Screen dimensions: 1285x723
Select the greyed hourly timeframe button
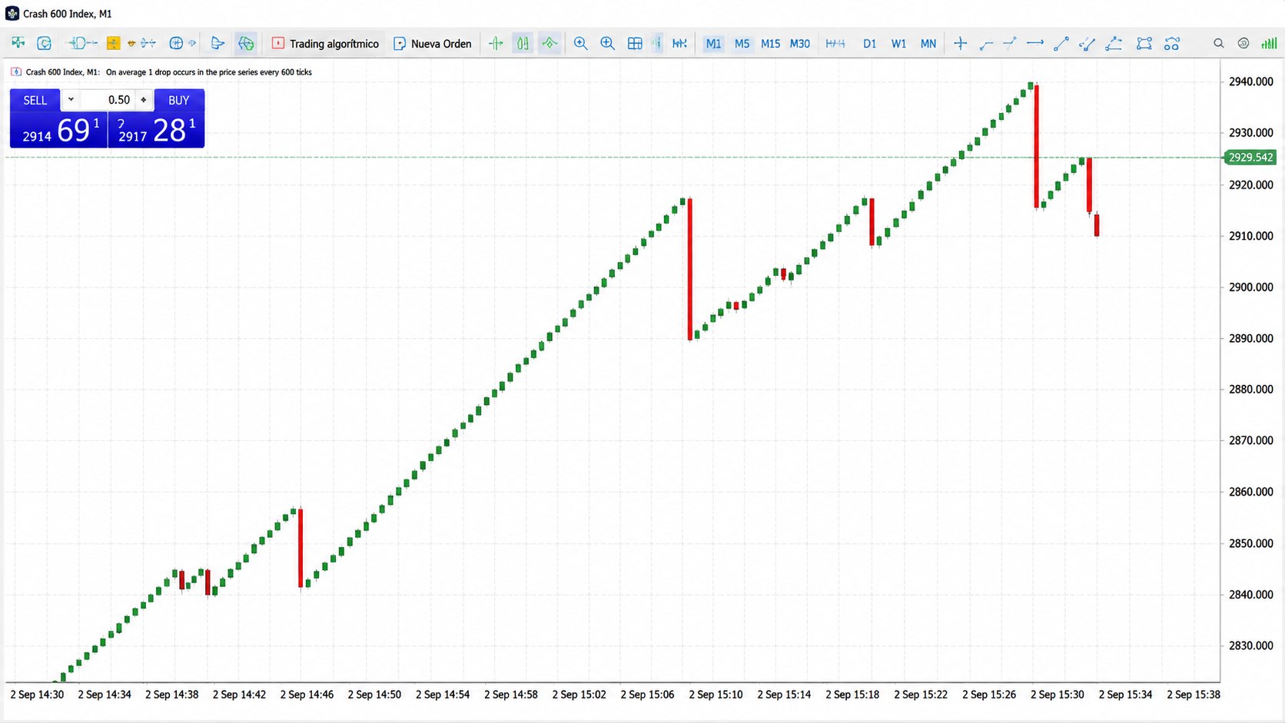(835, 44)
